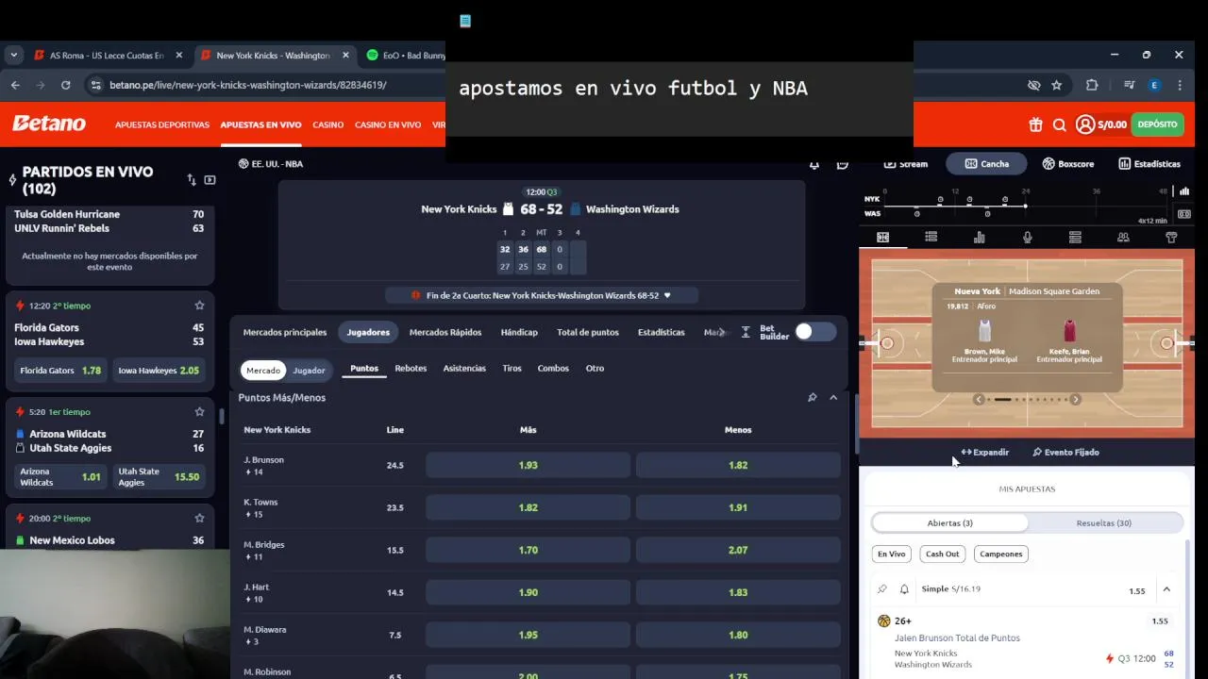The height and width of the screenshot is (679, 1208).
Task: Open the Estadísticas view
Action: coord(1149,164)
